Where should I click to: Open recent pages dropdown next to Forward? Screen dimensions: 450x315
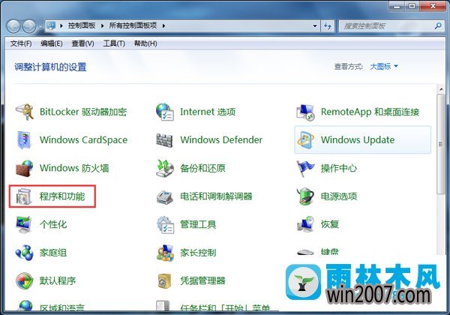pos(40,26)
